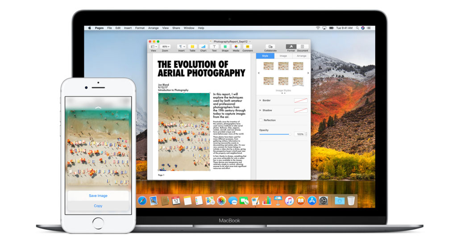Show previous image styles with left arrow
This screenshot has height=239, width=457.
pyautogui.click(x=259, y=73)
